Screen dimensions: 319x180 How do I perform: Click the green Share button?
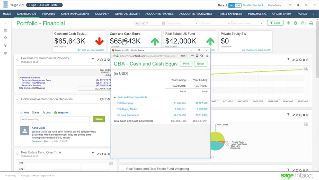coord(99,119)
